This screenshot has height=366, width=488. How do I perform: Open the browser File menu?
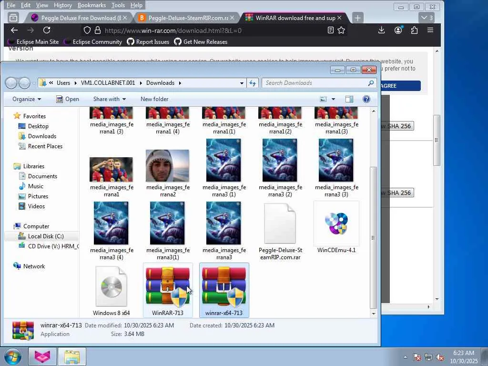point(11,5)
